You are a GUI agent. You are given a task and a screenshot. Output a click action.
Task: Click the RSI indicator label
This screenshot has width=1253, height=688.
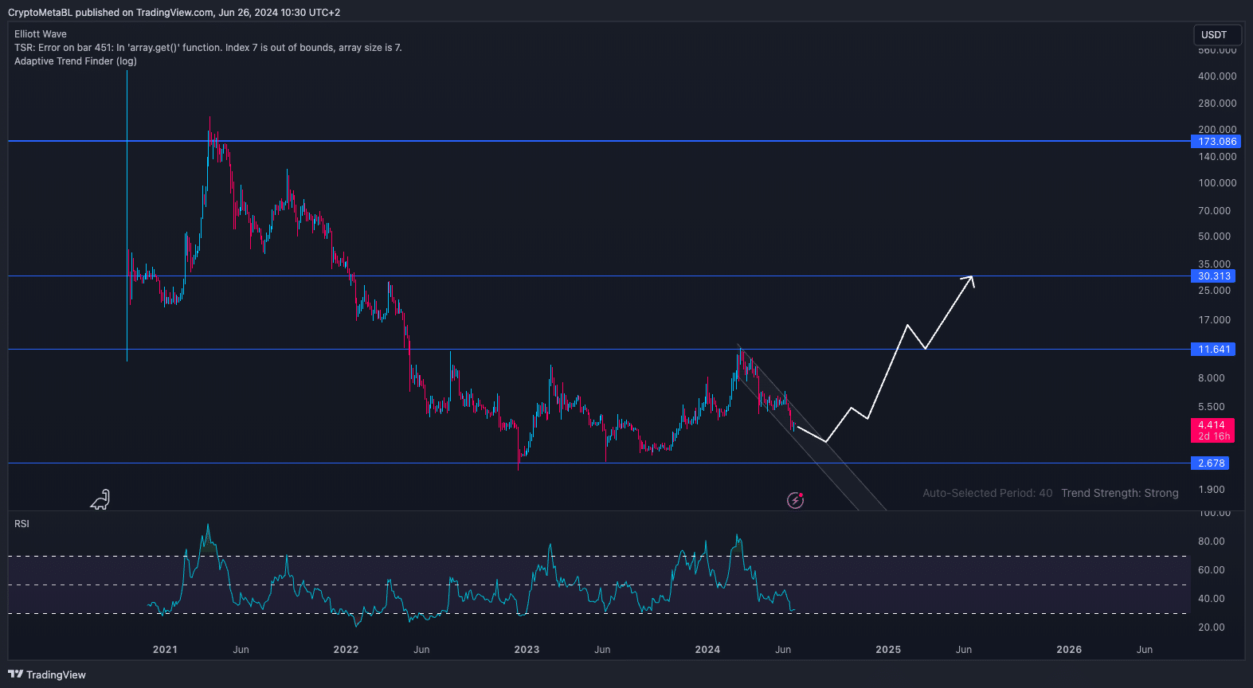[x=22, y=524]
